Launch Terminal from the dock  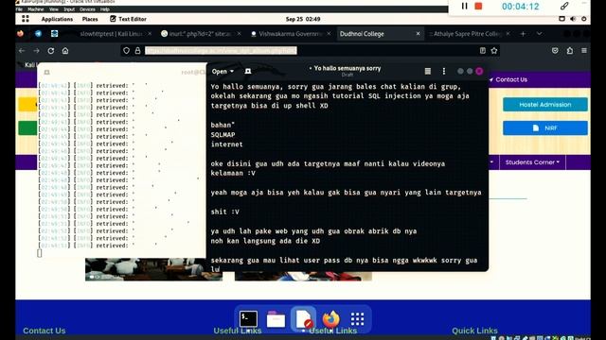tap(248, 319)
